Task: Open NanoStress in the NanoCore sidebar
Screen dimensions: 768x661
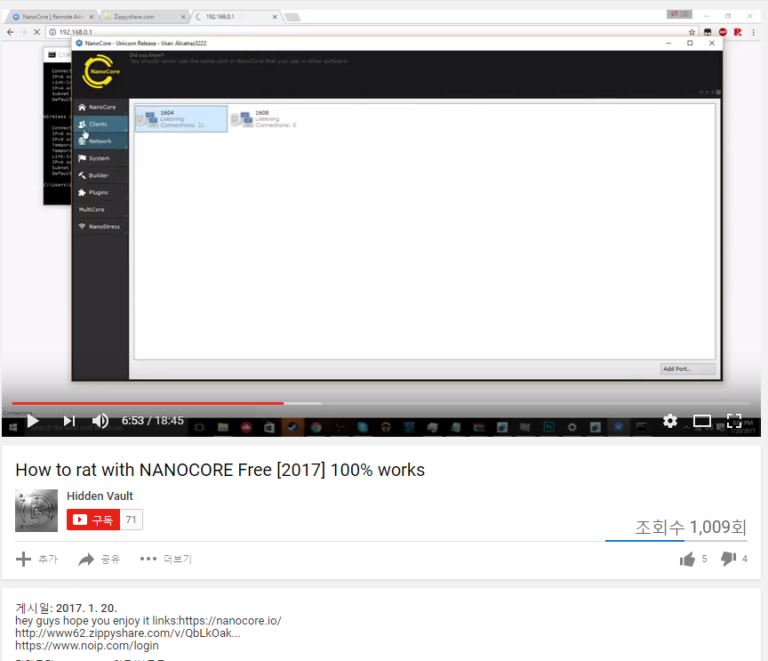Action: coord(100,227)
